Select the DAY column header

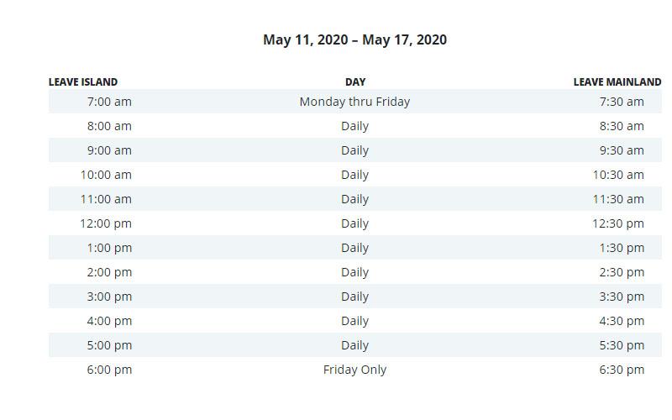tap(355, 81)
